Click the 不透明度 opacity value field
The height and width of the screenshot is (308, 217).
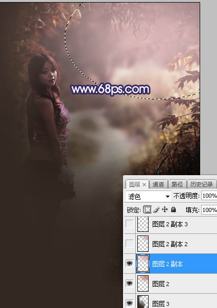click(x=209, y=196)
